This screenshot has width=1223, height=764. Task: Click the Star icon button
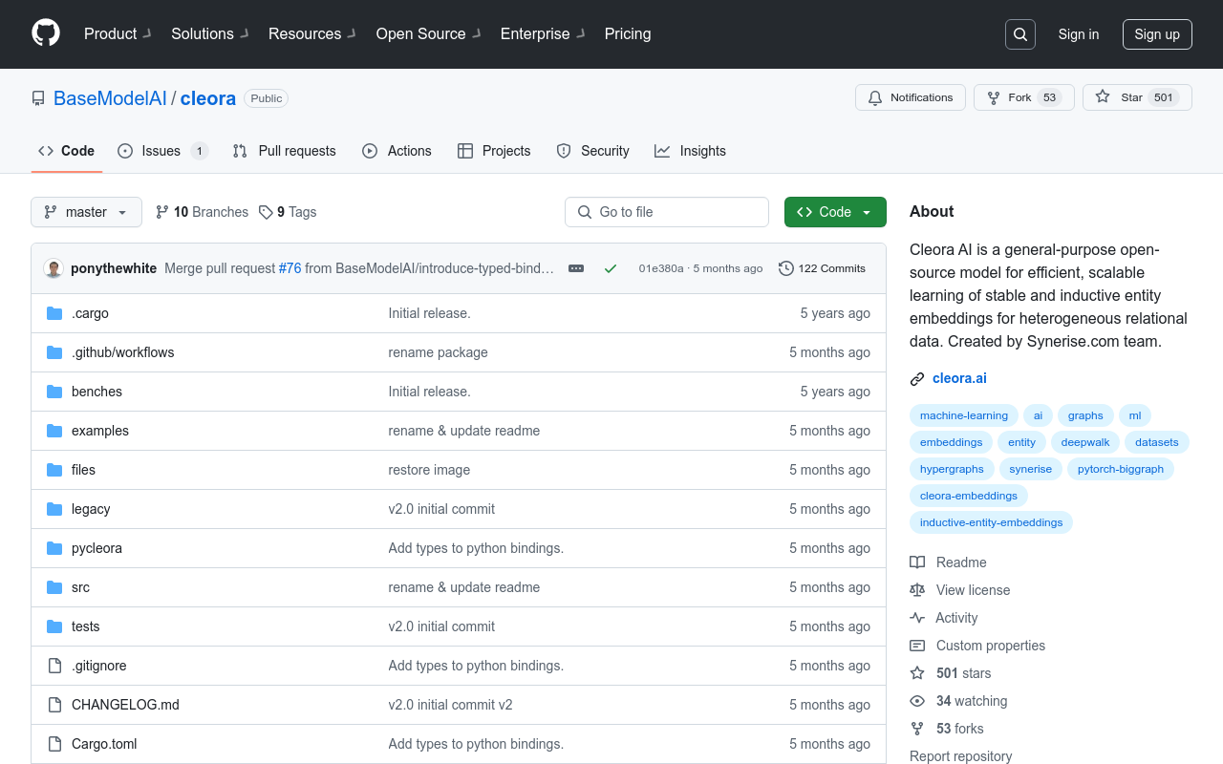click(1103, 97)
